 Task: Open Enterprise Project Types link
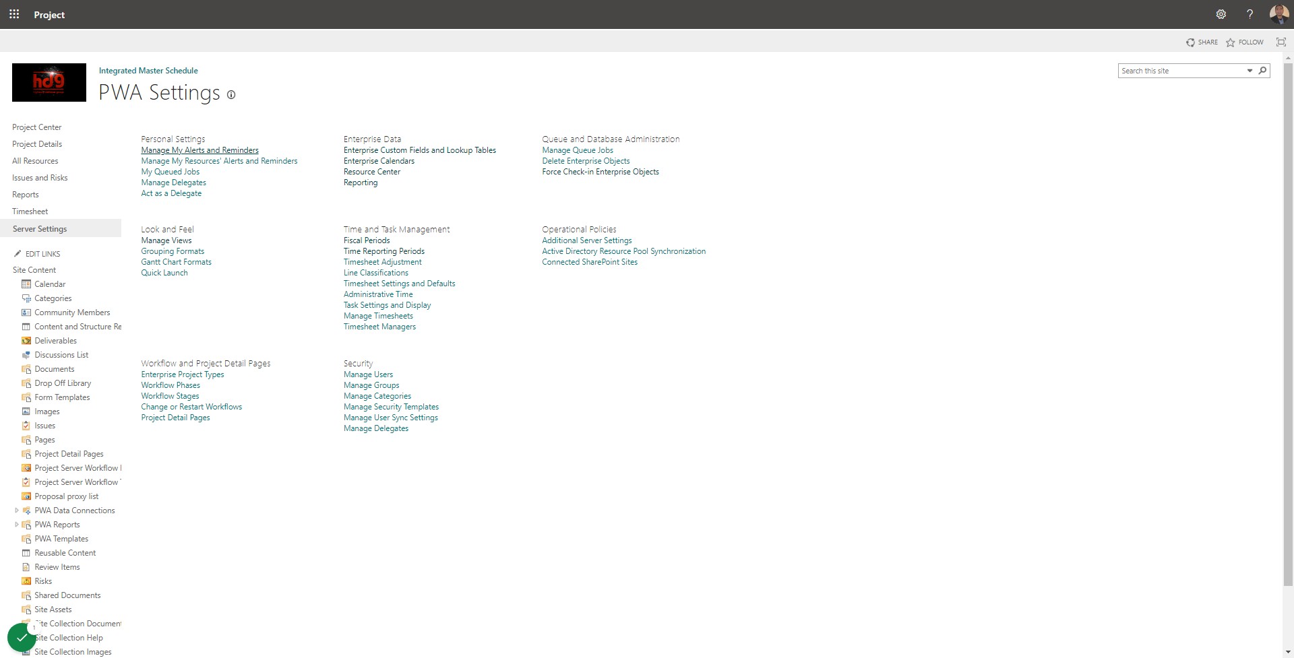183,374
